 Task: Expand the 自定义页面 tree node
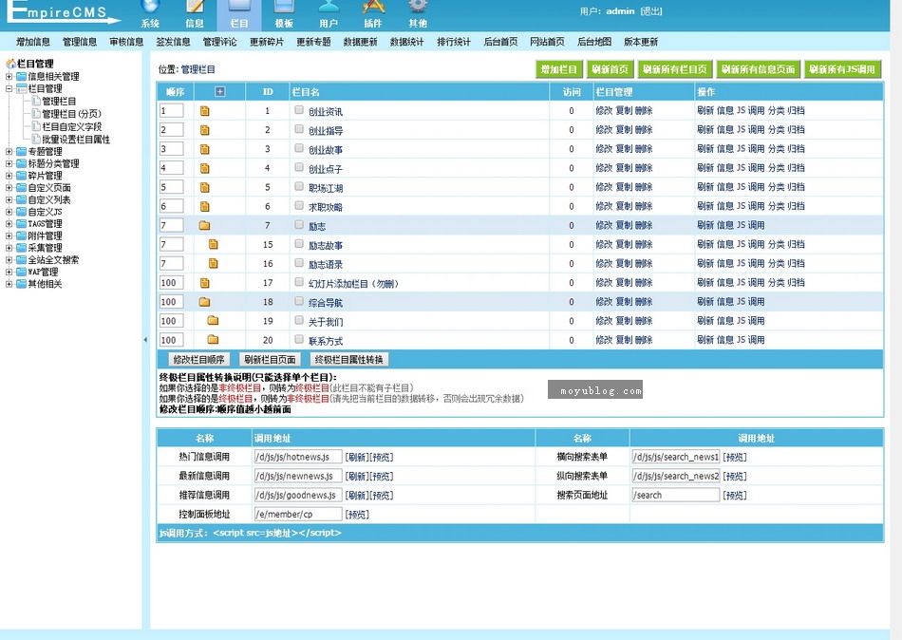[x=9, y=188]
